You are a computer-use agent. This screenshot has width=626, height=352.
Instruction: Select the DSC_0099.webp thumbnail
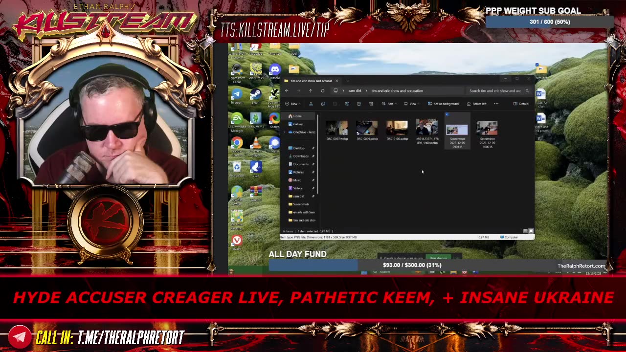367,128
